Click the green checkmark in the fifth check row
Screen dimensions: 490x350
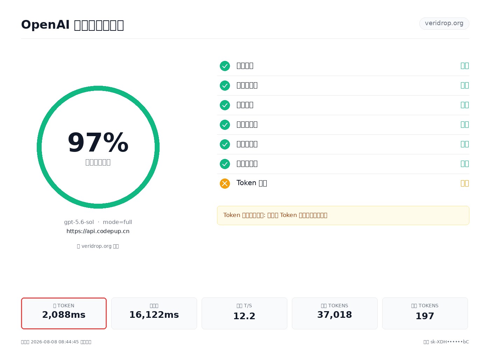tap(225, 144)
